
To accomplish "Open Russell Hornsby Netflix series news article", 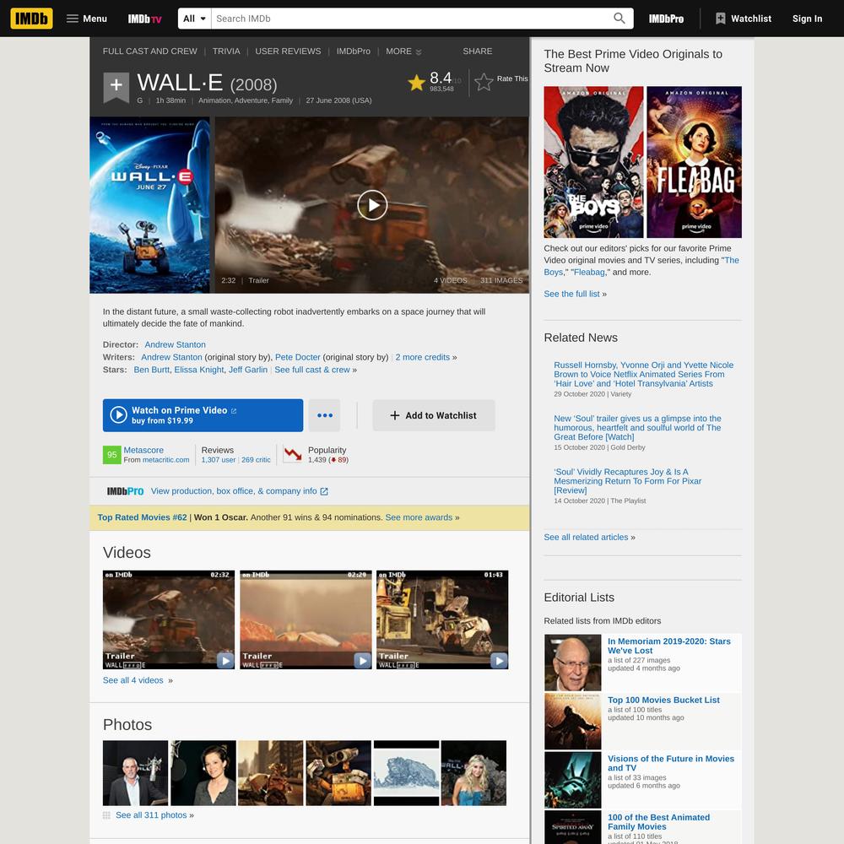I will coord(644,374).
